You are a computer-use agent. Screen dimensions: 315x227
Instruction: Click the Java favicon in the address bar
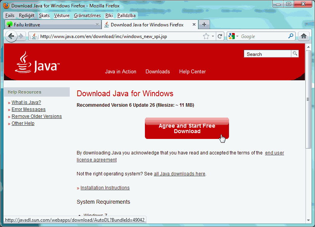tap(34, 36)
